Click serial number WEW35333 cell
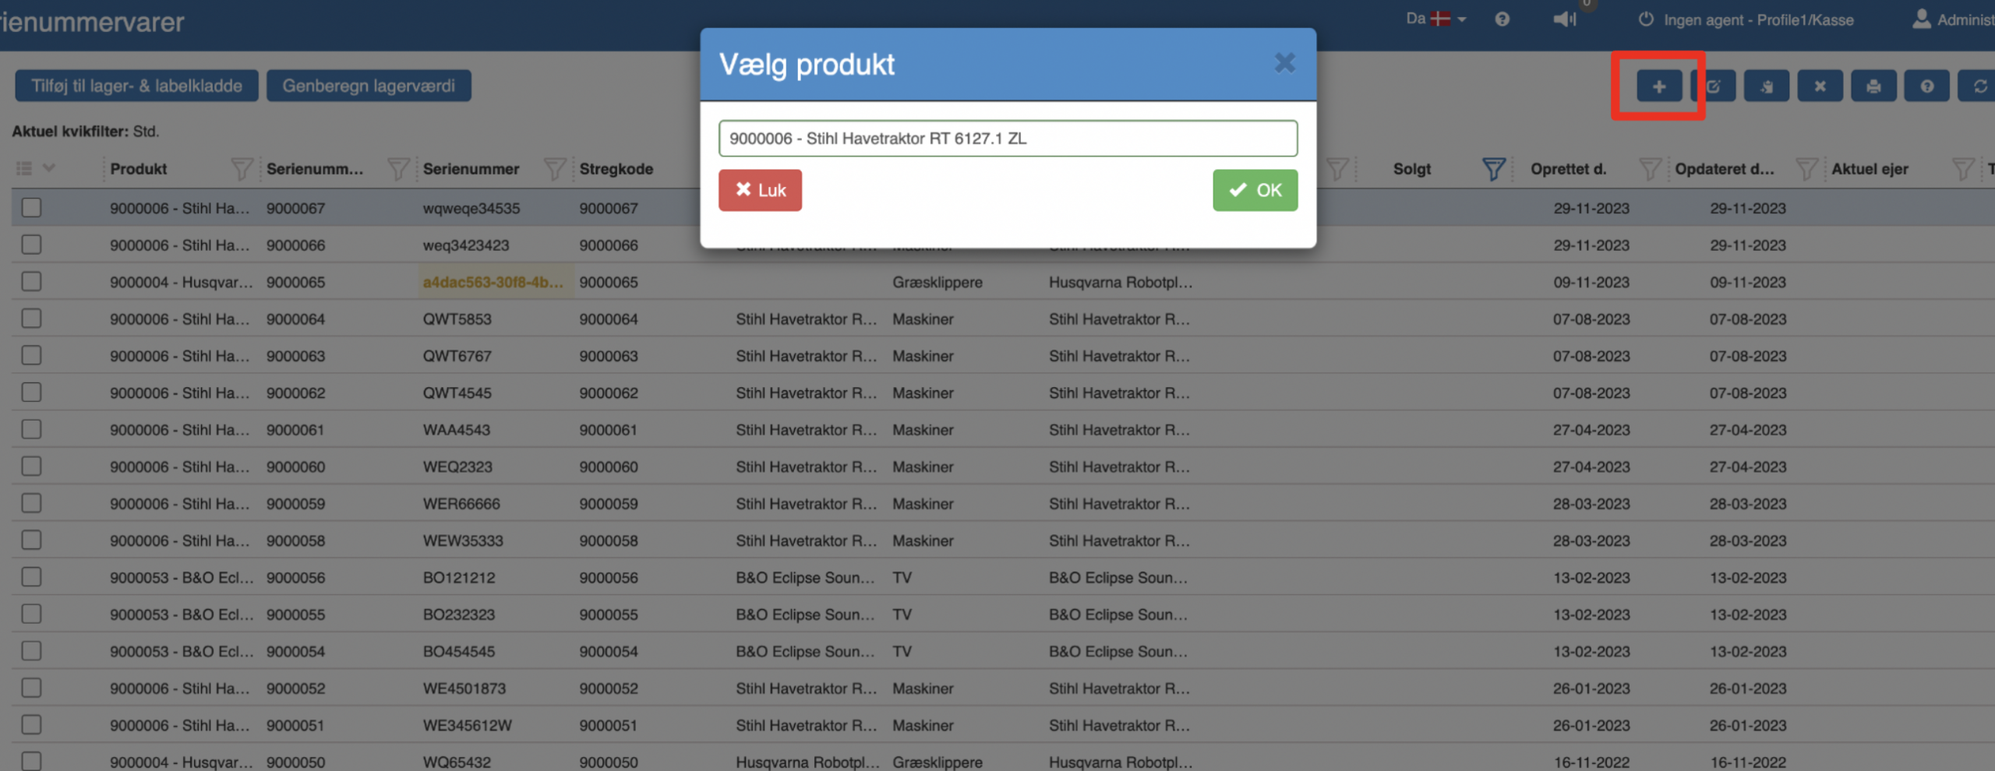1995x771 pixels. [x=463, y=540]
